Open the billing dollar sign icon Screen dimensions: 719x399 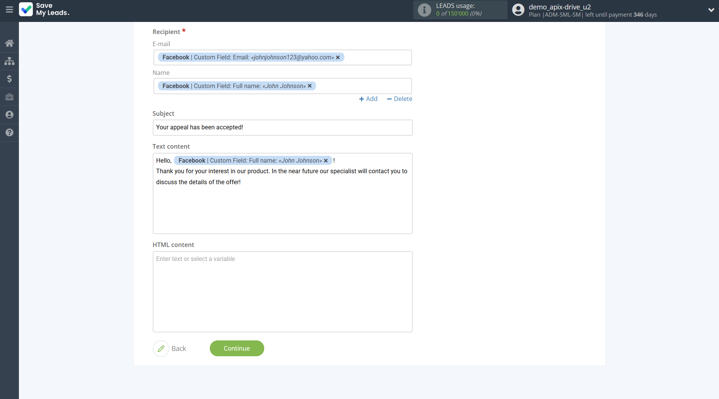(9, 79)
